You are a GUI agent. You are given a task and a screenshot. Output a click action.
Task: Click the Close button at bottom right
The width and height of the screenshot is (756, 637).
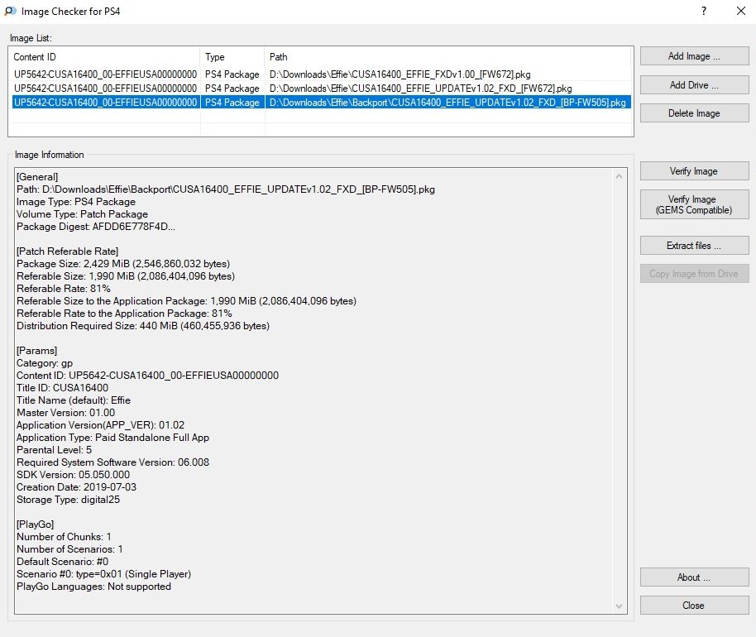[694, 606]
